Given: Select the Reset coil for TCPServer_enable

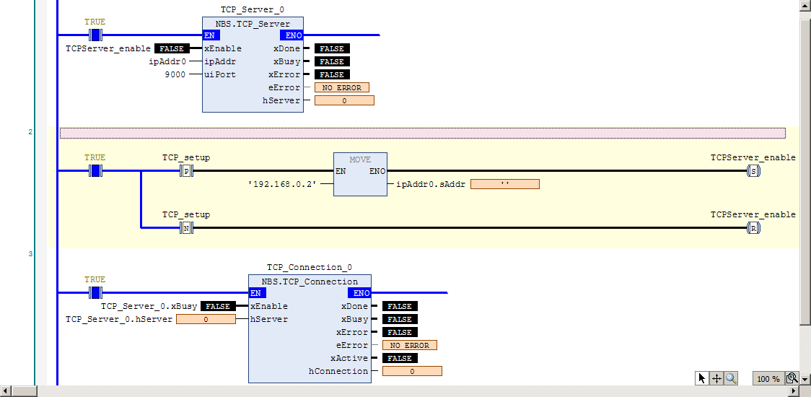Looking at the screenshot, I should click(753, 228).
